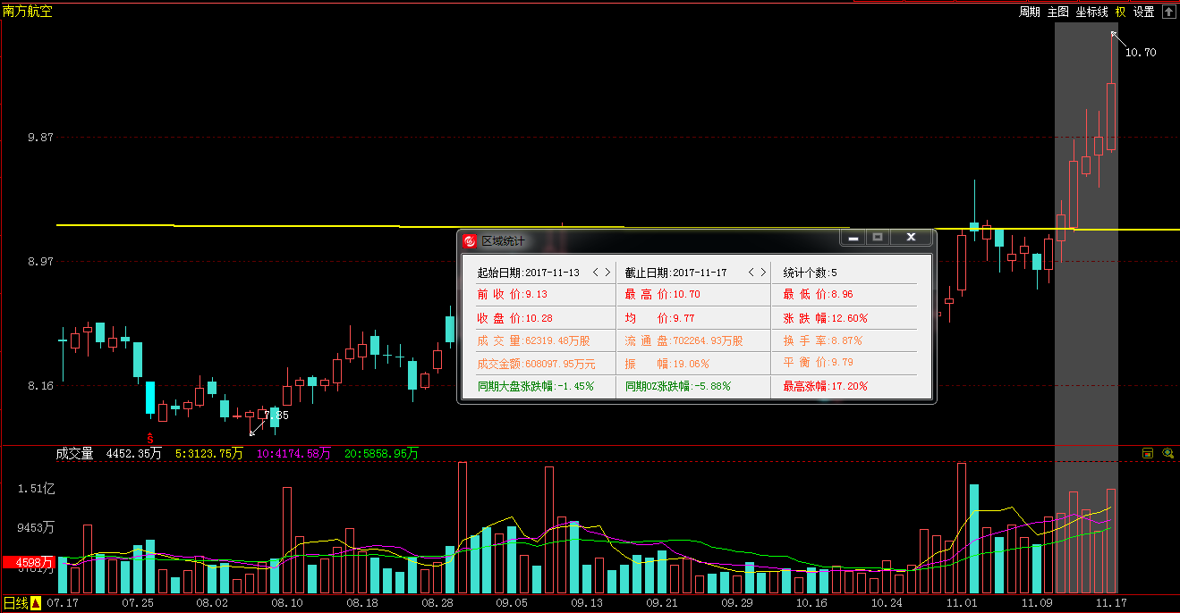Click 振幅:19.06% cell
This screenshot has width=1180, height=613.
tap(667, 364)
